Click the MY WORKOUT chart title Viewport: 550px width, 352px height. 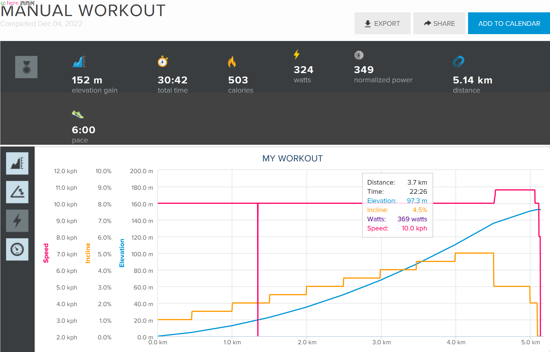click(x=292, y=159)
